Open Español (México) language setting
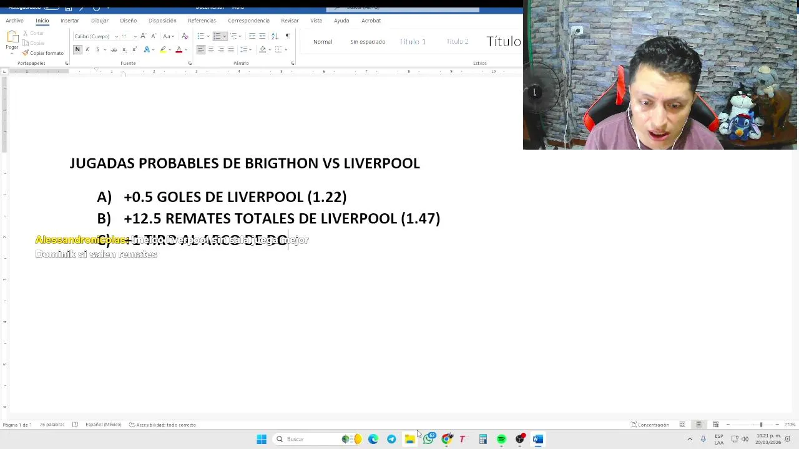The height and width of the screenshot is (449, 799). coord(103,425)
